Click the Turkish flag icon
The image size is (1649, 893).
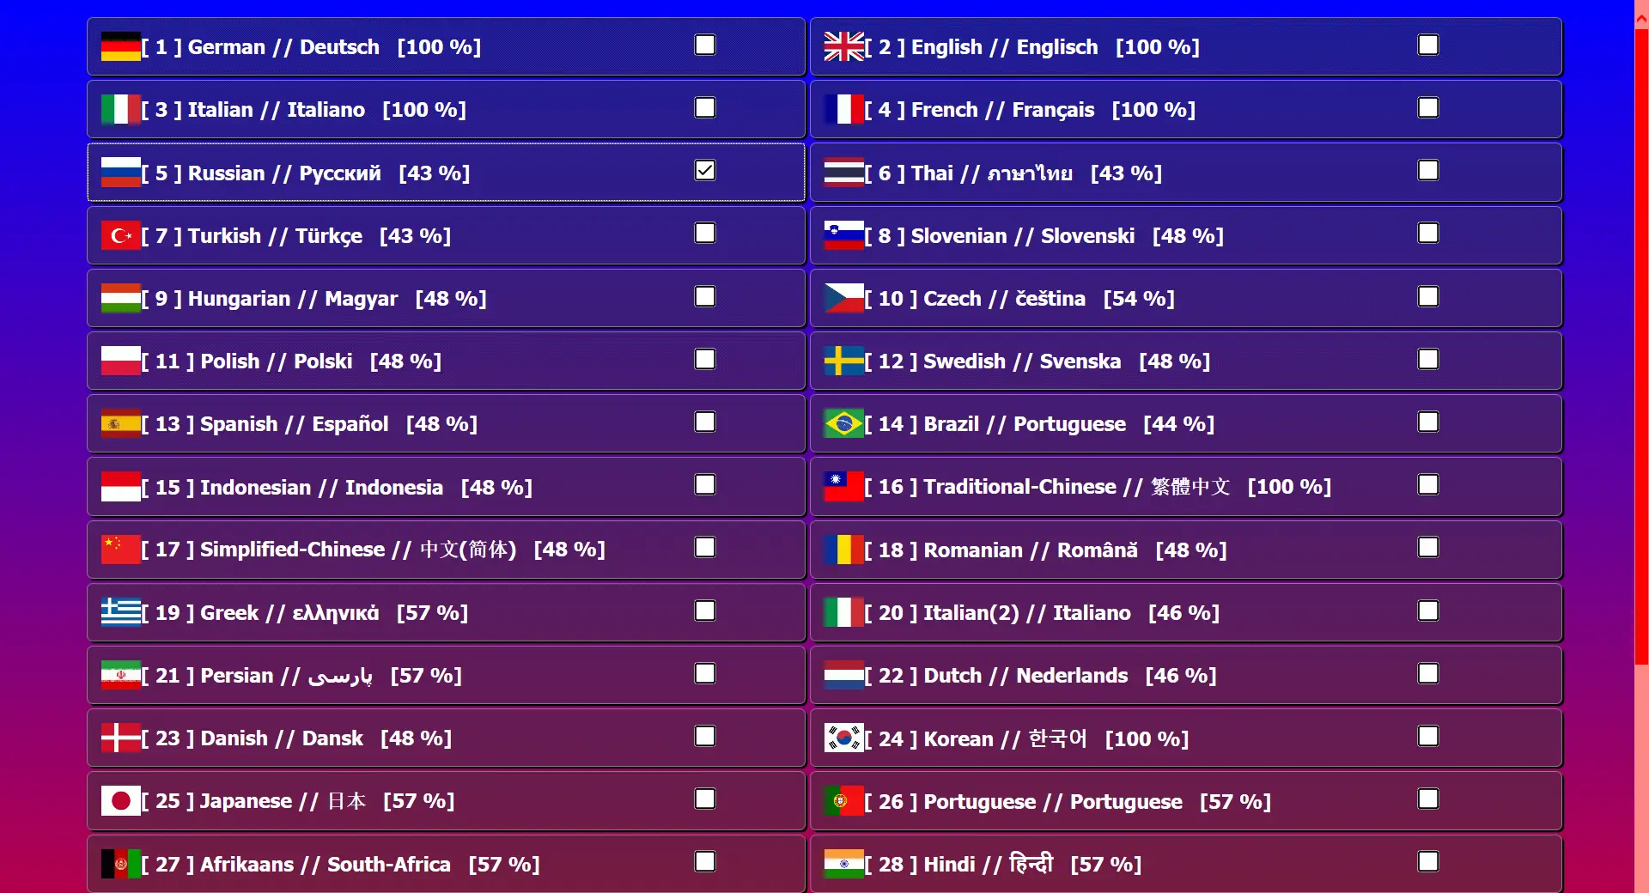(120, 235)
